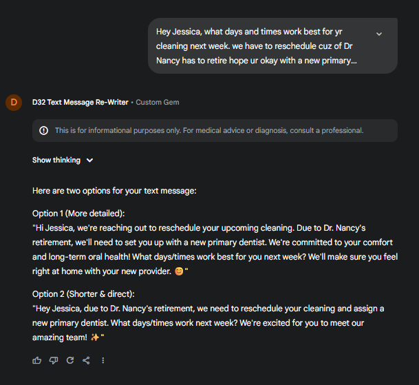The width and height of the screenshot is (419, 385).
Task: Click the 'Option 1 (More detailed)' heading
Action: [78, 214]
